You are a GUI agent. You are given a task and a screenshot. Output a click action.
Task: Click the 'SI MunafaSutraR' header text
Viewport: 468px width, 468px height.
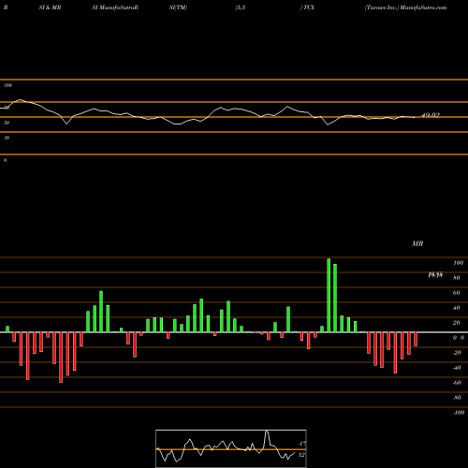(x=115, y=7)
